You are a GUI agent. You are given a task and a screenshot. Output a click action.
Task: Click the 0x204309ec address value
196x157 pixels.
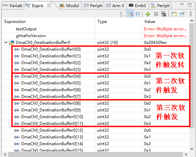pyautogui.click(x=156, y=43)
